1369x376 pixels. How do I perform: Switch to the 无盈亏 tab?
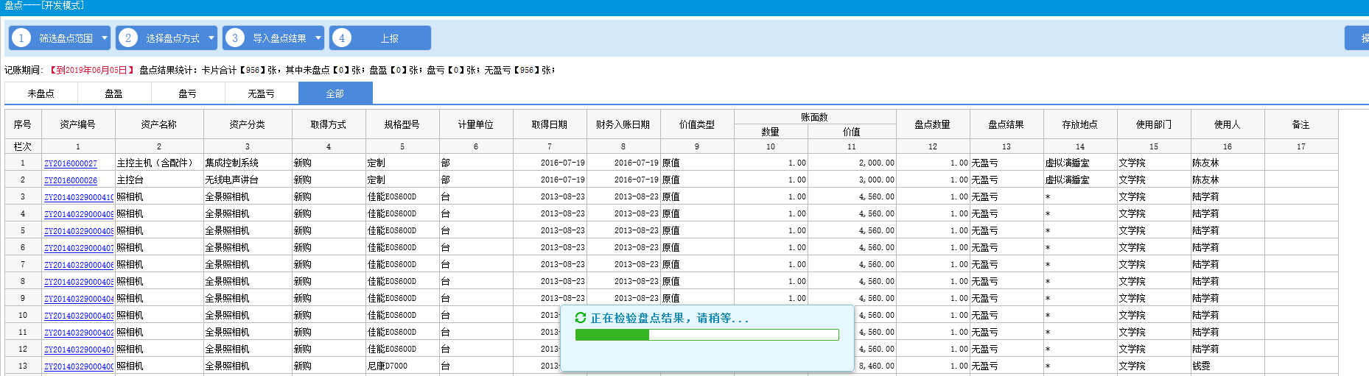pyautogui.click(x=262, y=93)
